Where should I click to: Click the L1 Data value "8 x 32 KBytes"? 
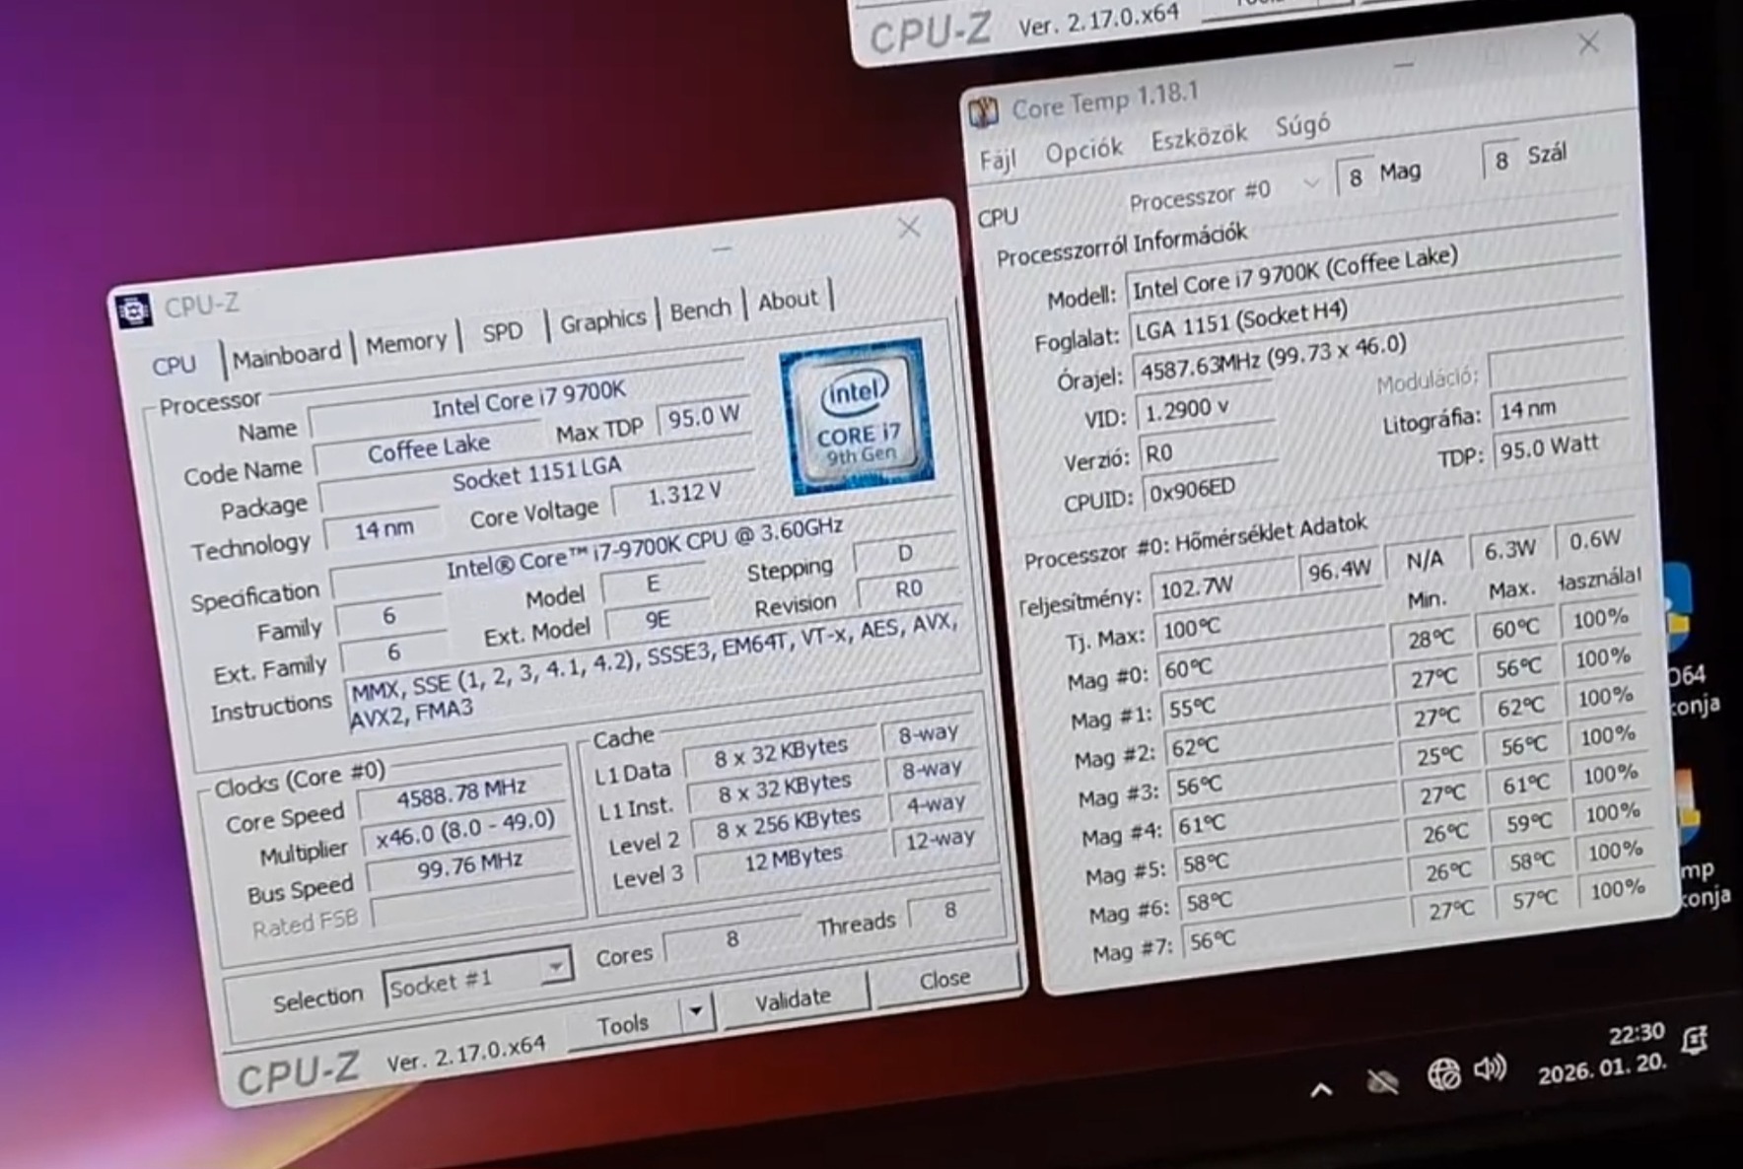(781, 754)
